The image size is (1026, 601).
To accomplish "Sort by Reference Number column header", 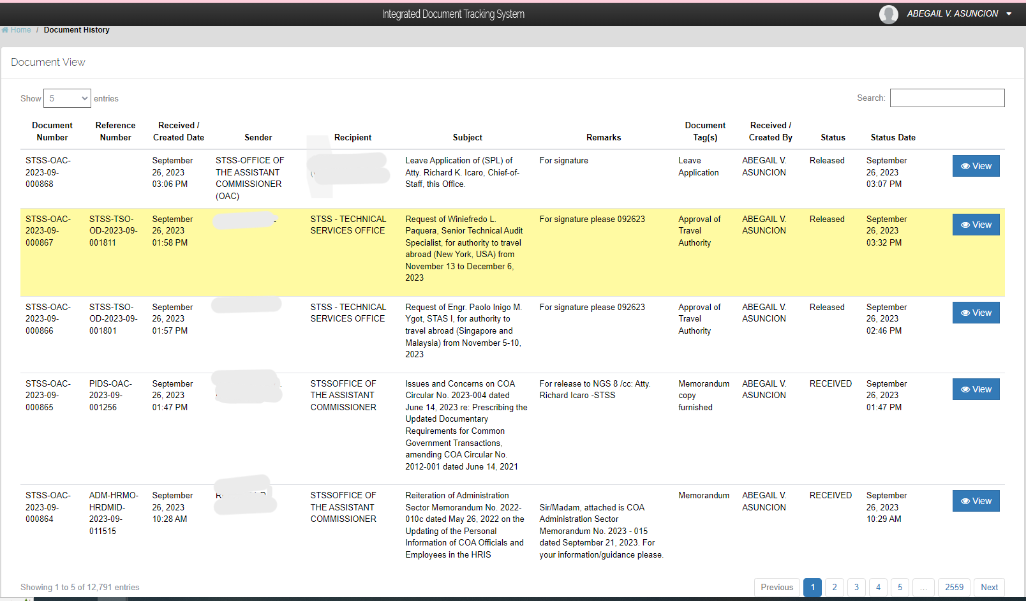I will [115, 131].
